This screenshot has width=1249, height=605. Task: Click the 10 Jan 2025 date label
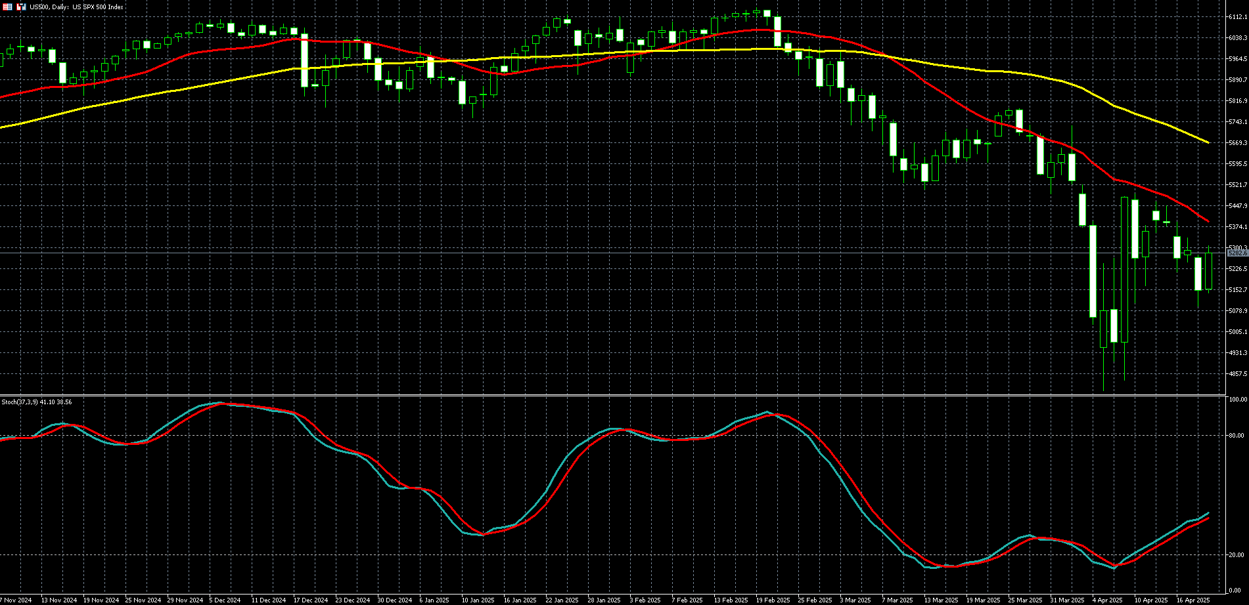[x=478, y=600]
